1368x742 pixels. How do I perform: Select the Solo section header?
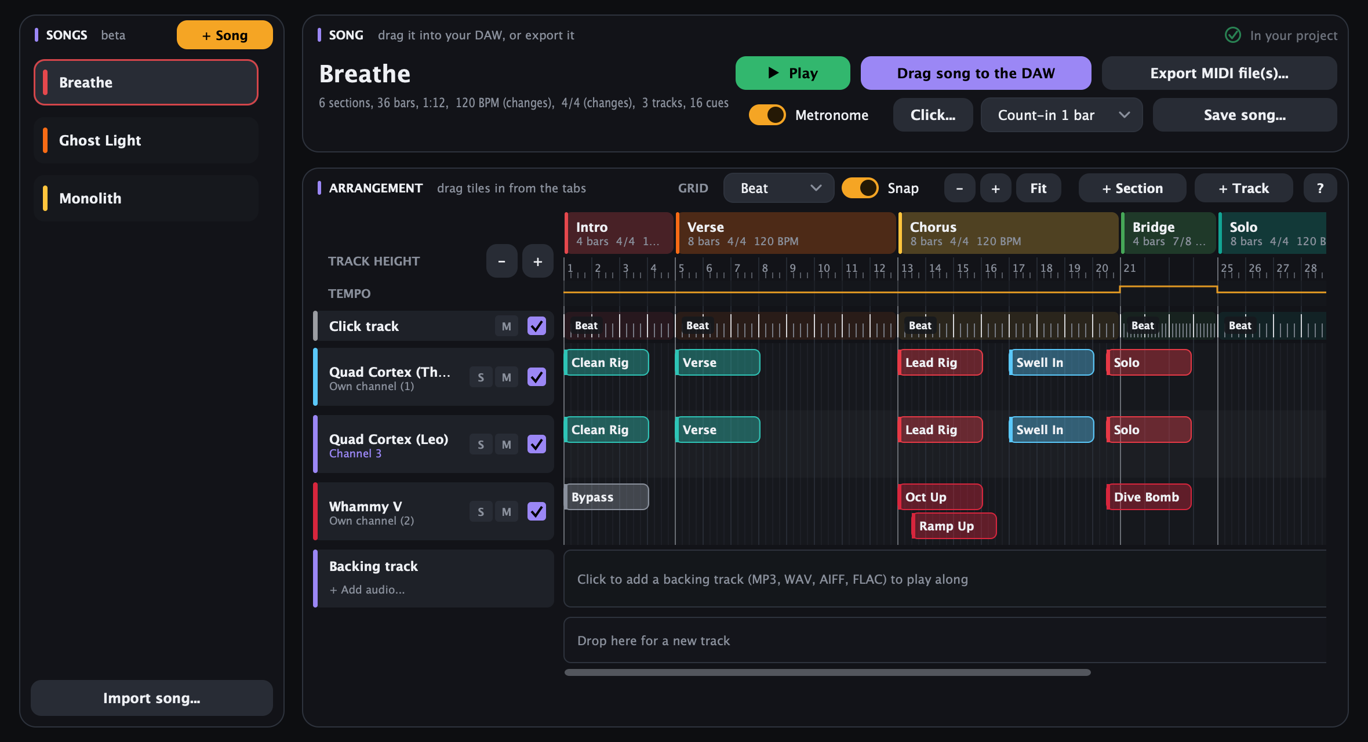click(x=1272, y=233)
